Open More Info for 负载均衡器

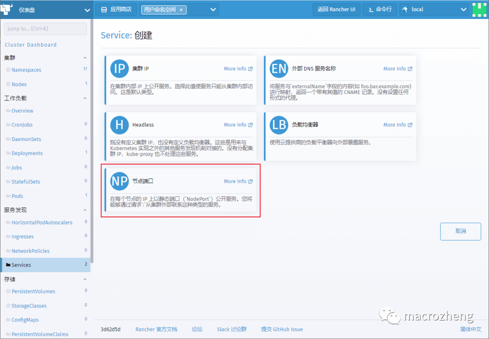click(398, 125)
